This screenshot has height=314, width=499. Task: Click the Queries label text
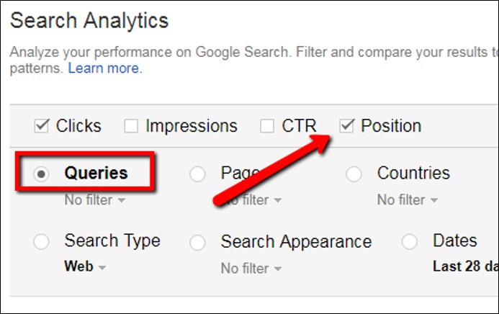click(x=96, y=173)
